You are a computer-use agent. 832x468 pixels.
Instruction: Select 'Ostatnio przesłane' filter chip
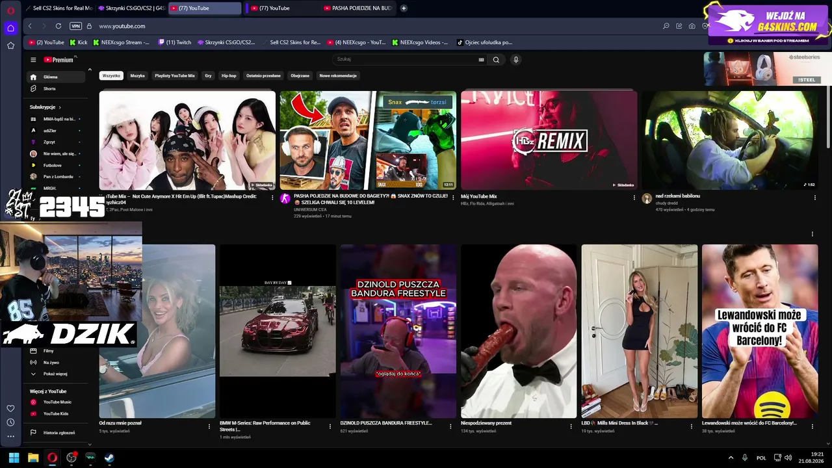point(263,76)
